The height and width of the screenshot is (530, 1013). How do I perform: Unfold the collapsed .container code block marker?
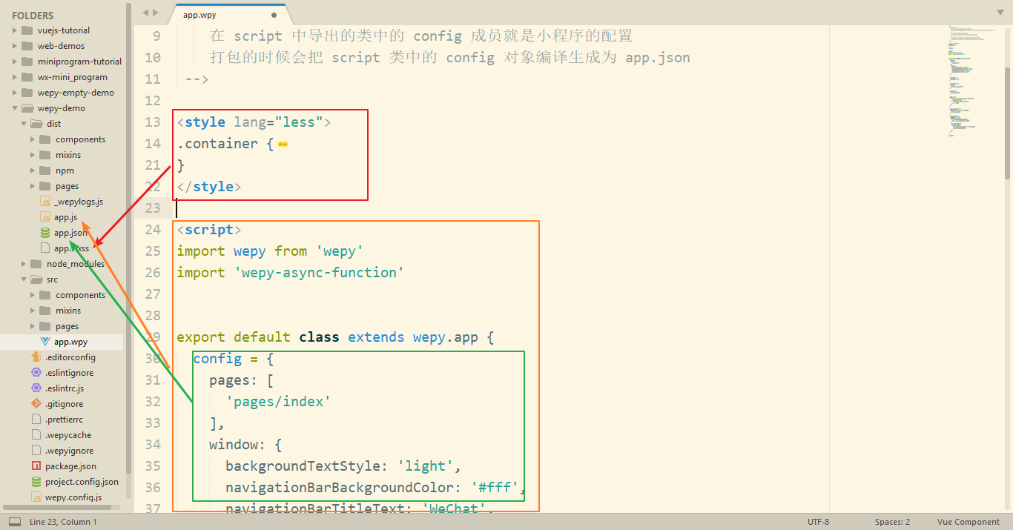[x=283, y=144]
